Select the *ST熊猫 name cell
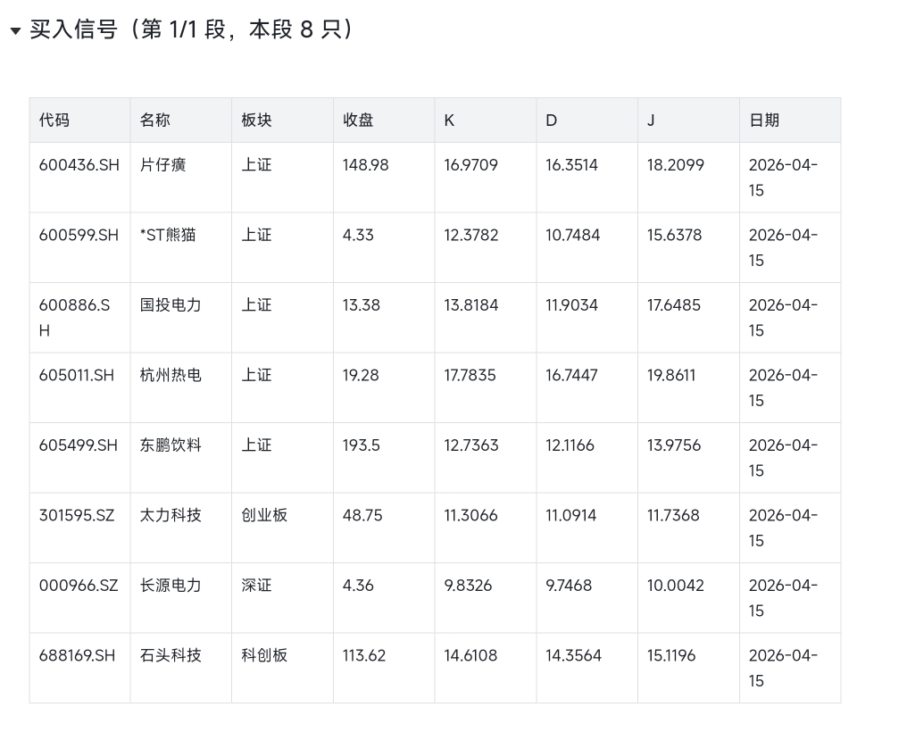This screenshot has height=732, width=907. point(168,236)
